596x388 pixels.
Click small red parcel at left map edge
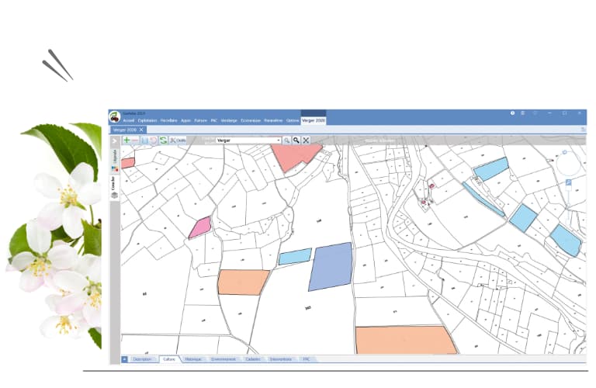[x=128, y=164]
